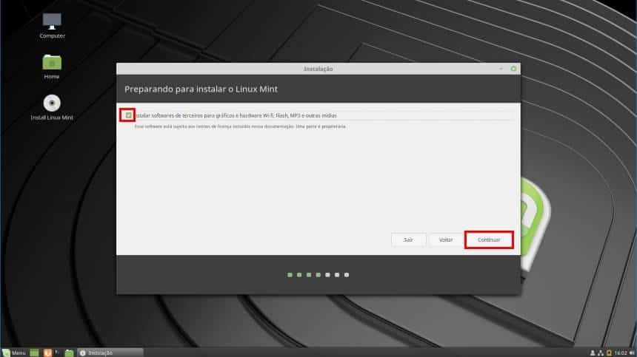Screen dimensions: 637x357
Task: Launch Firefox from the panel
Action: tap(47, 353)
